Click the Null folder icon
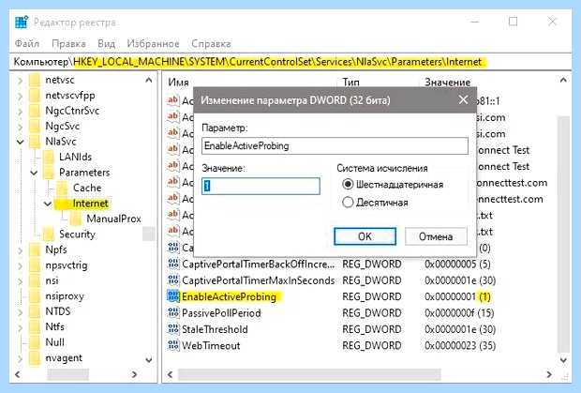Image resolution: width=581 pixels, height=393 pixels. pos(35,342)
